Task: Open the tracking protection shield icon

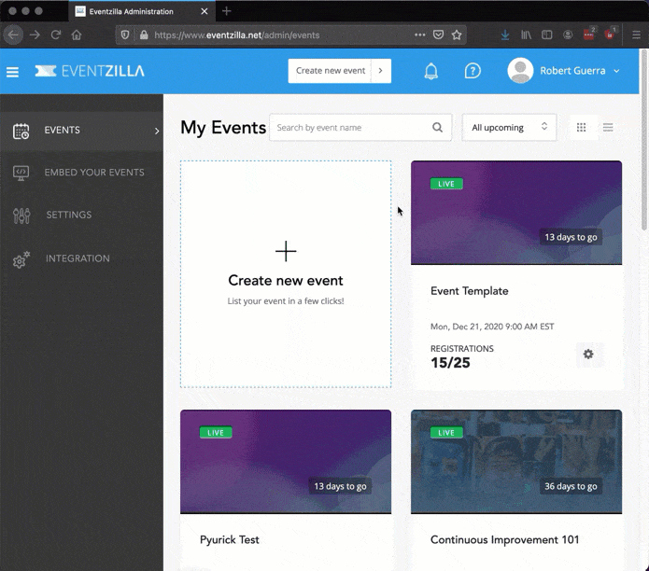Action: 125,35
